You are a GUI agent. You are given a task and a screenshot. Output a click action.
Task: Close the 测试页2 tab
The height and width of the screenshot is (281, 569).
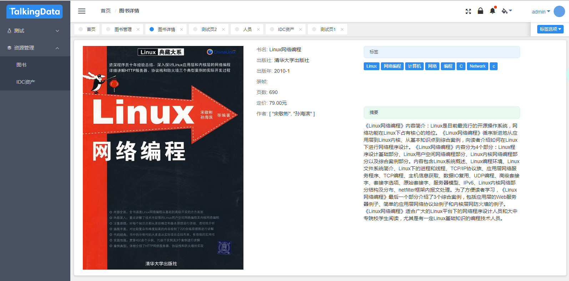(x=223, y=30)
